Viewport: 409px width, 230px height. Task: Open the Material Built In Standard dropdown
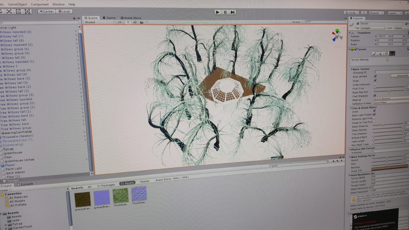point(391,98)
